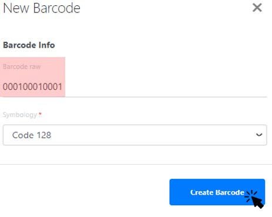
Task: Click the divider line above Create Barcode
Action: click(x=136, y=164)
